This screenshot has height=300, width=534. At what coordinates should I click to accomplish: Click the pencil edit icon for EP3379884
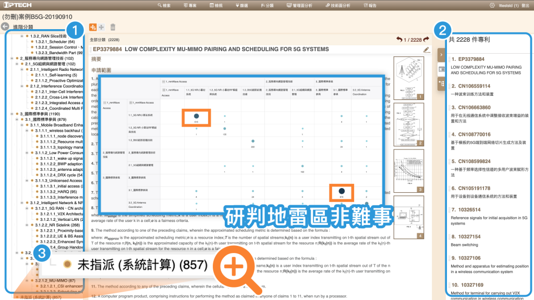(426, 50)
